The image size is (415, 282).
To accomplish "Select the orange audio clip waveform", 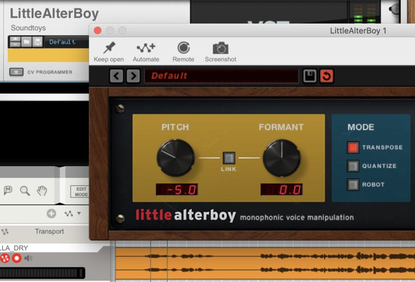I will coord(265,263).
